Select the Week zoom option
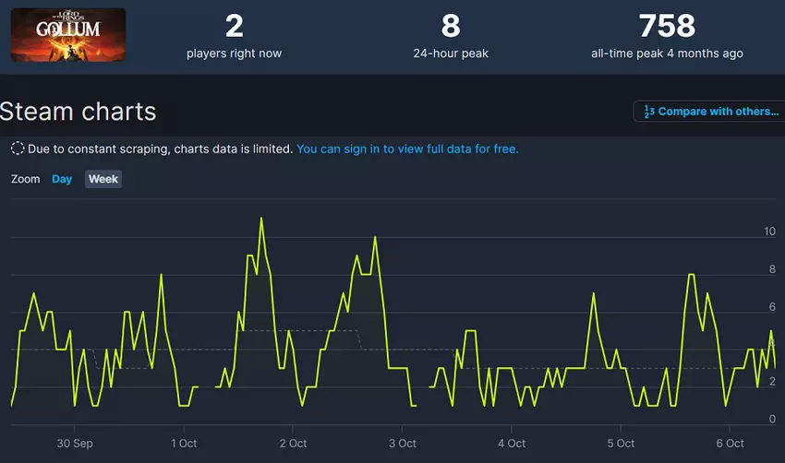Screen dimensions: 785x463 click(x=103, y=179)
